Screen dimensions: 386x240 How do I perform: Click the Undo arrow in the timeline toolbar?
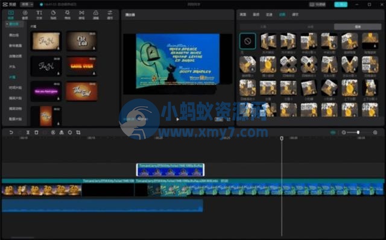tap(11, 133)
